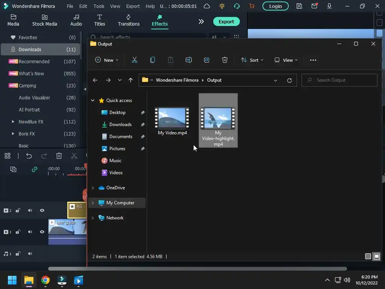Click the layout grid icon on timeline toolbar
385x289 pixels.
click(8, 156)
